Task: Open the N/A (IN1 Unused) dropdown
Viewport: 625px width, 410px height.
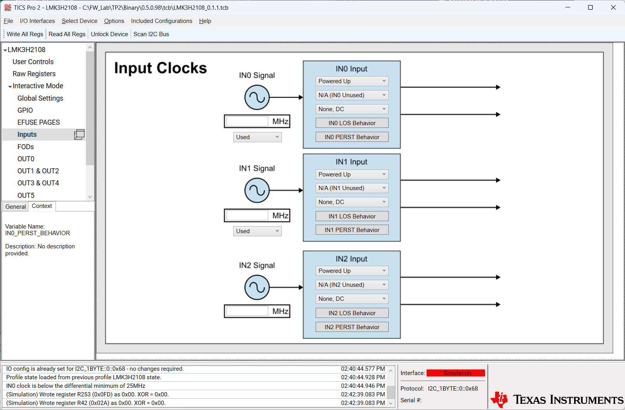Action: [351, 188]
